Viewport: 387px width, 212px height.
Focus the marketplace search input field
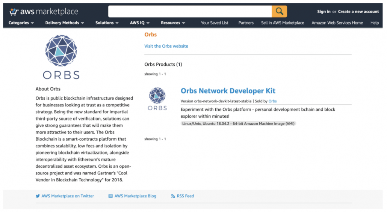click(190, 11)
